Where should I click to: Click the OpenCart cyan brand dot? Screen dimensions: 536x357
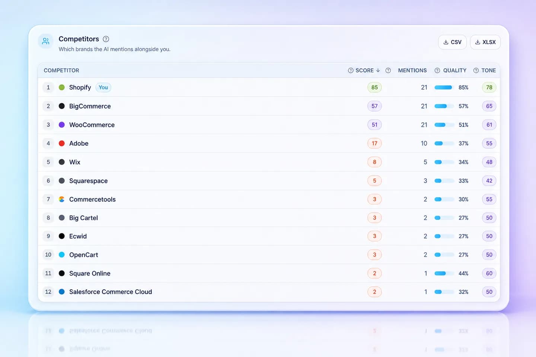(x=62, y=255)
